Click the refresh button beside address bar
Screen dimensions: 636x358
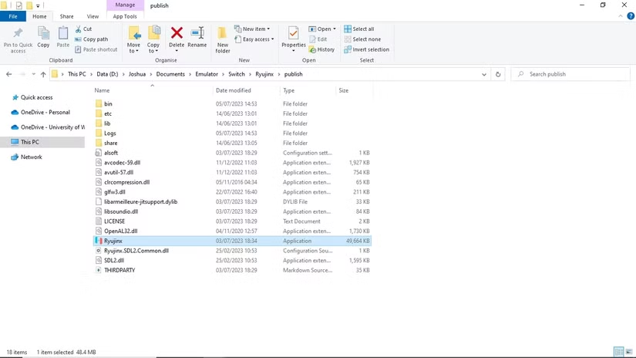(x=498, y=74)
